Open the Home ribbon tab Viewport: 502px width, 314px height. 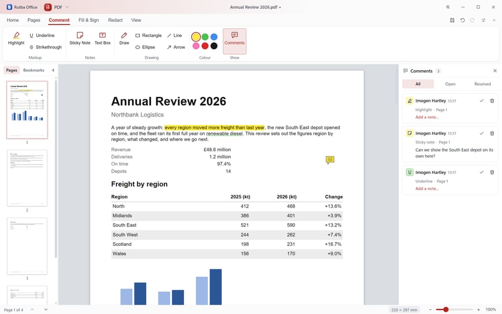pyautogui.click(x=13, y=20)
